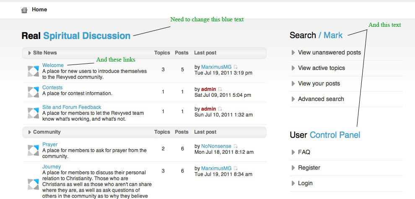
Task: Click the Journey forum status icon
Action: click(34, 184)
